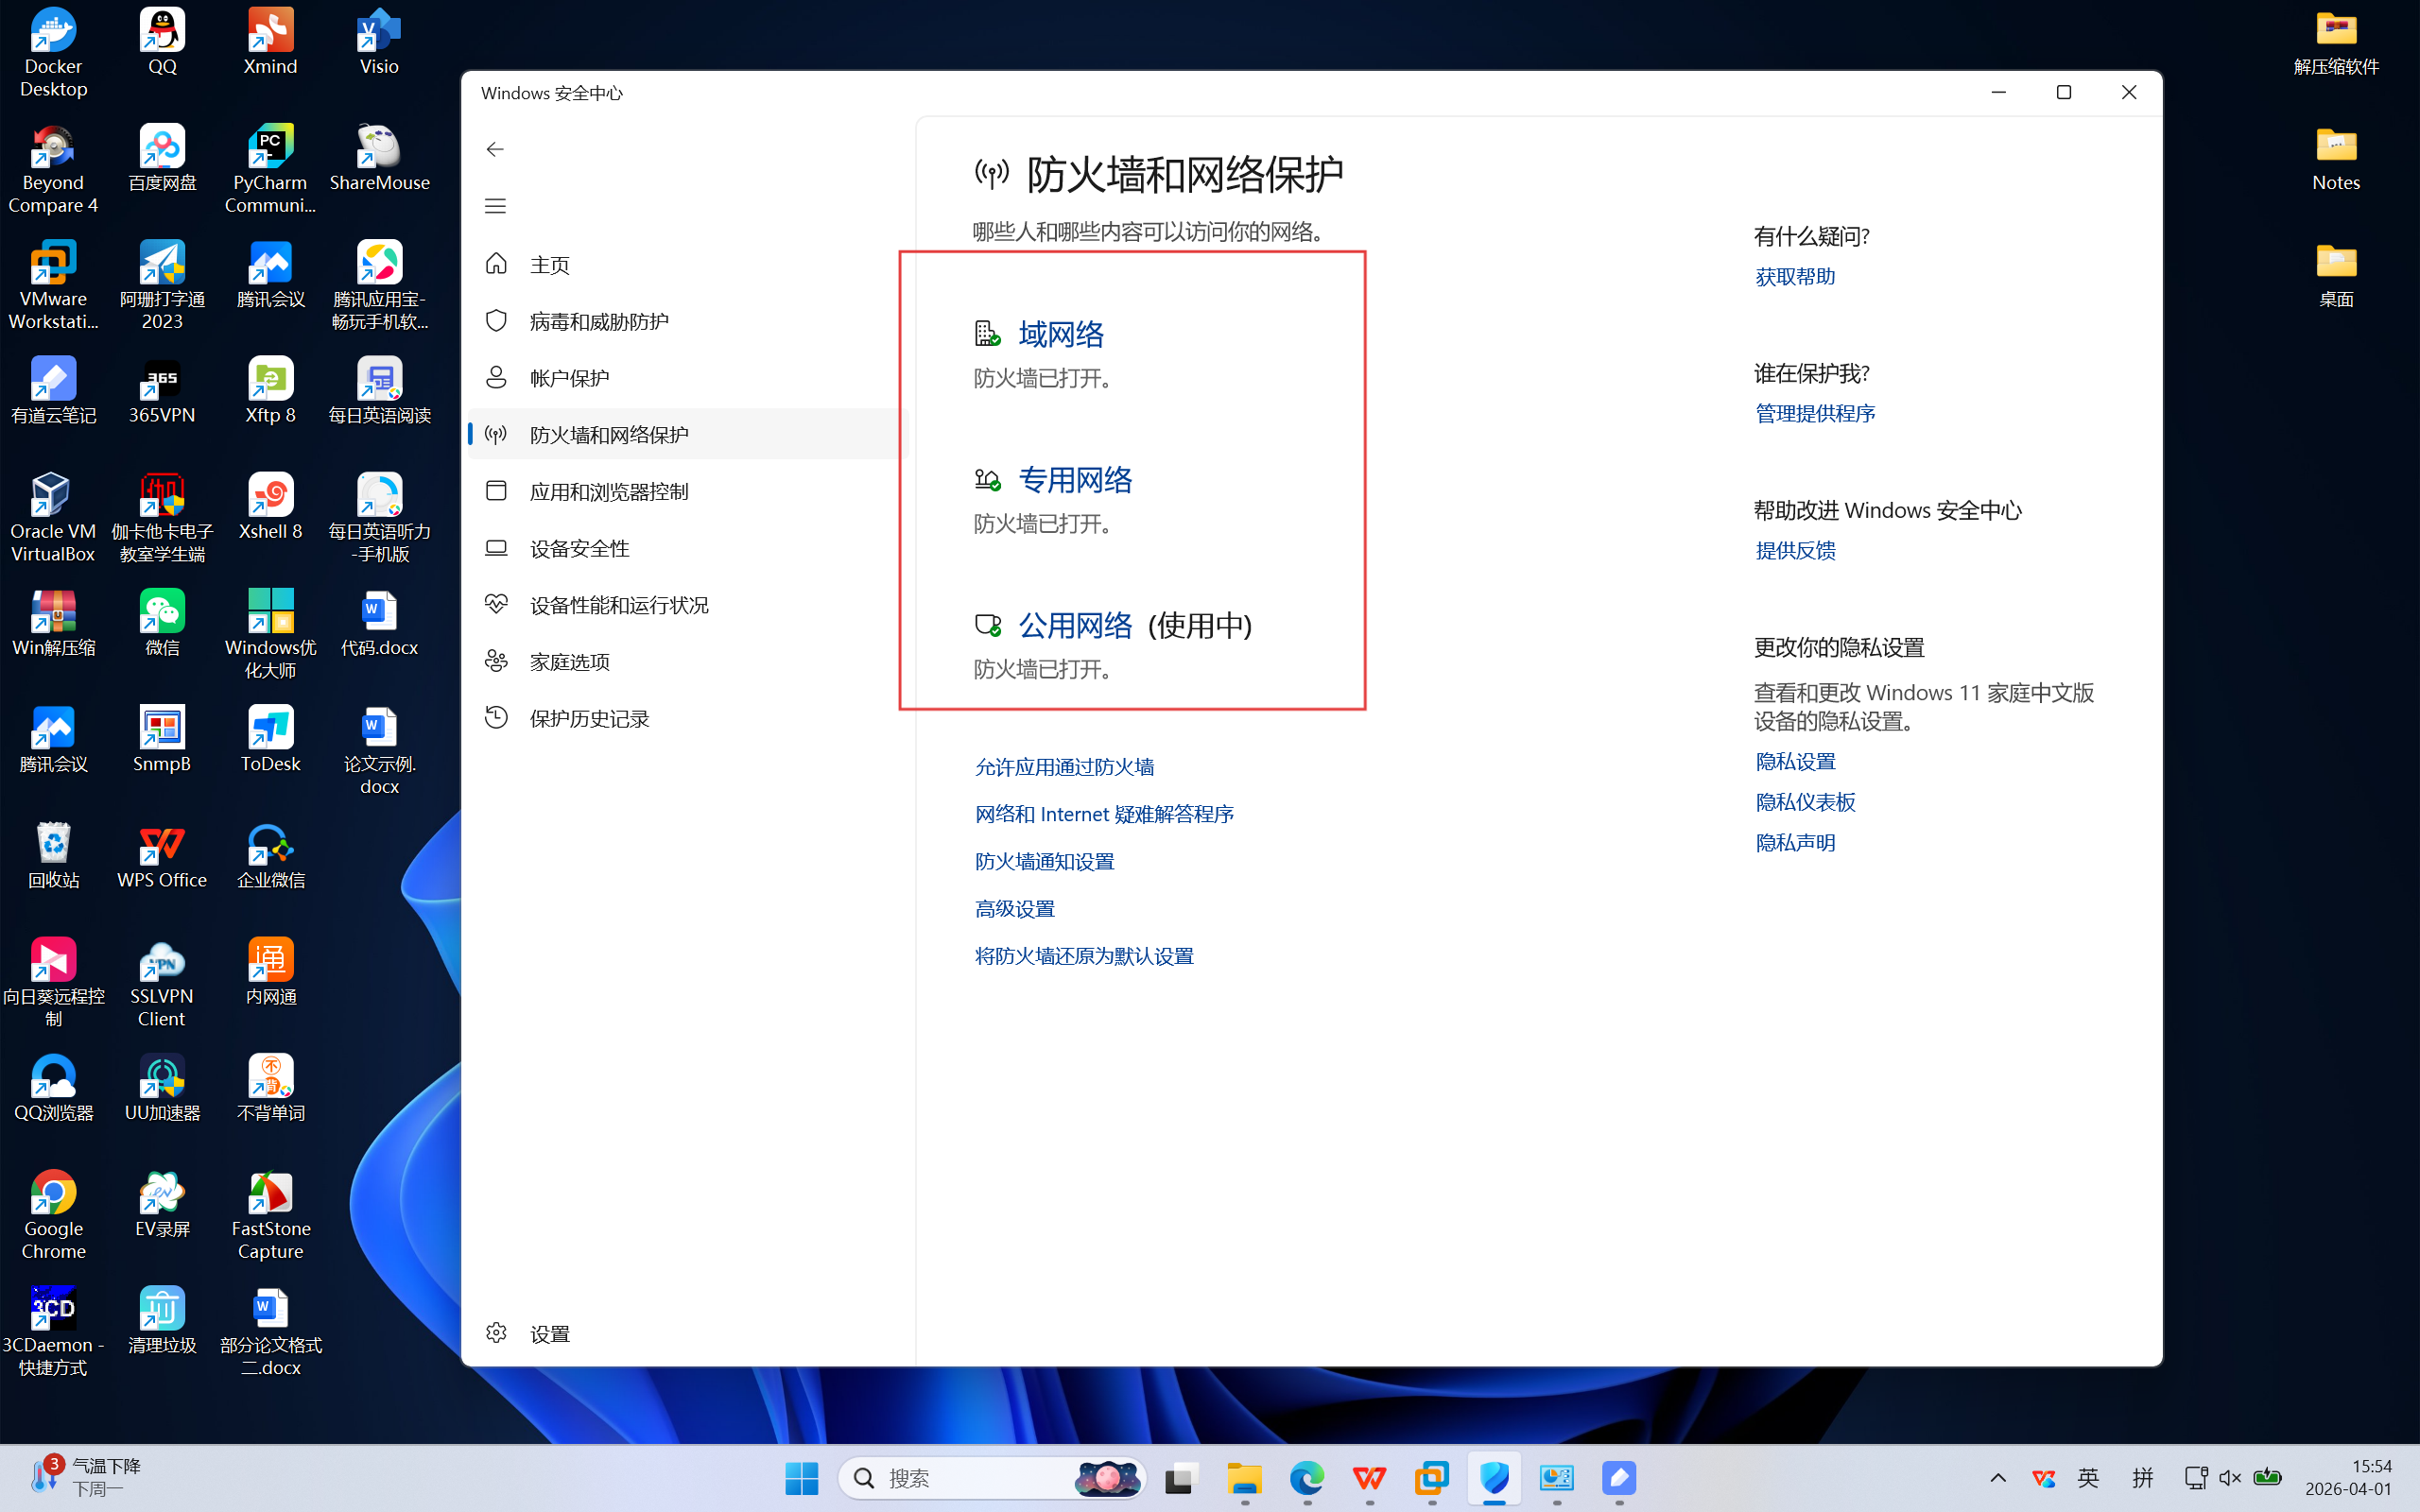Open Account protection (帐户保护)
Image resolution: width=2420 pixels, height=1512 pixels.
click(x=568, y=378)
